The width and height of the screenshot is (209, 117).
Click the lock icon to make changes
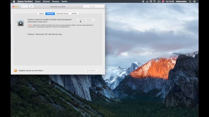pyautogui.click(x=16, y=70)
